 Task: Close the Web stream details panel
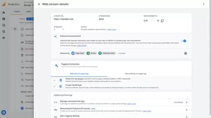pos(39,4)
